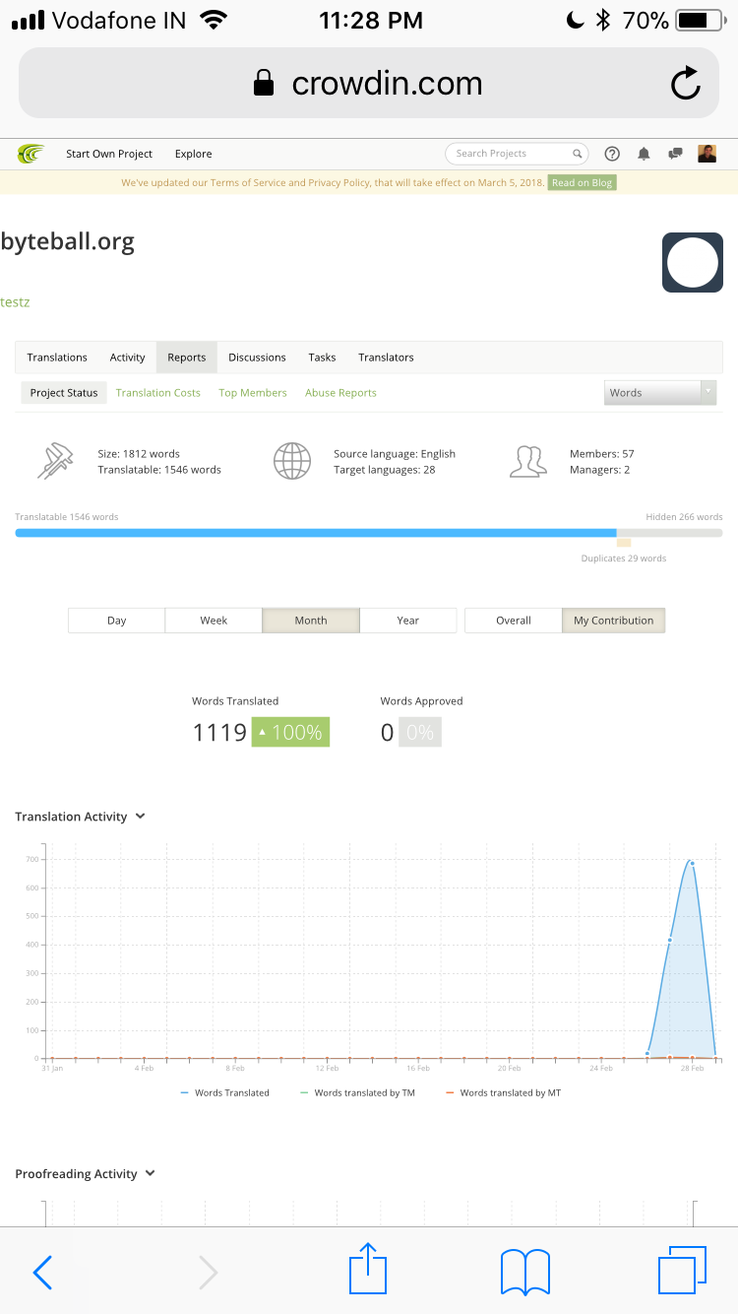Open the testz owner link
Image resolution: width=738 pixels, height=1314 pixels.
(x=15, y=302)
